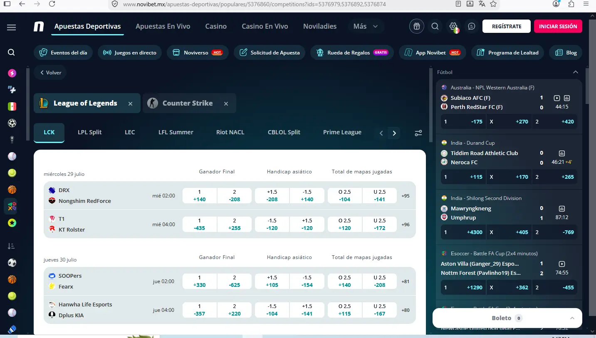The image size is (596, 338).
Task: Switch to the LEC tab
Action: point(130,132)
